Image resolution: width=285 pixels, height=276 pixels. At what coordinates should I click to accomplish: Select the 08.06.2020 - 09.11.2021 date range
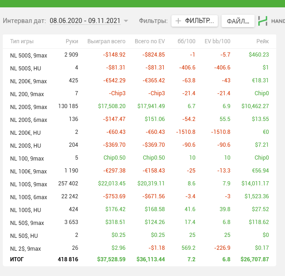[85, 21]
